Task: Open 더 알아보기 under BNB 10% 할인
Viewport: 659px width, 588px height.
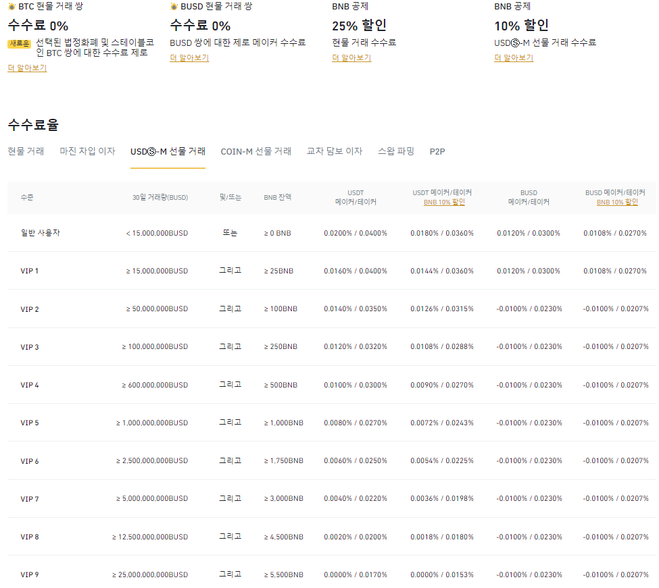Action: click(514, 57)
